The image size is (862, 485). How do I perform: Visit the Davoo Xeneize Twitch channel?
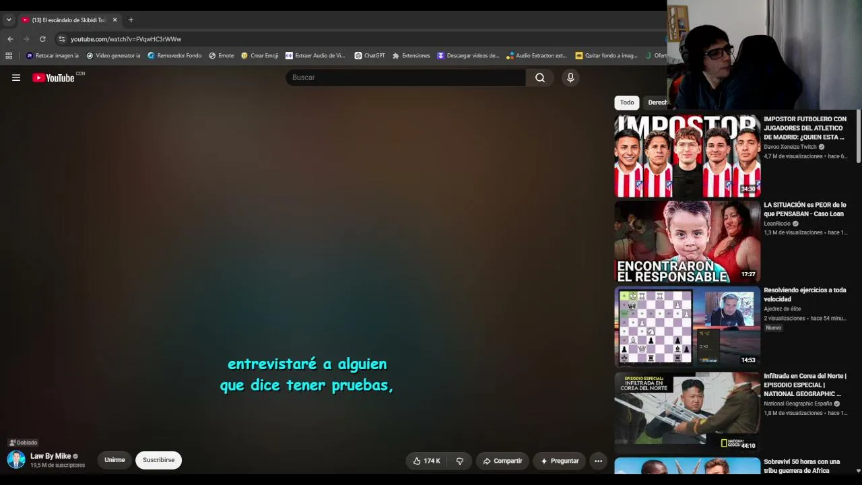(x=790, y=147)
